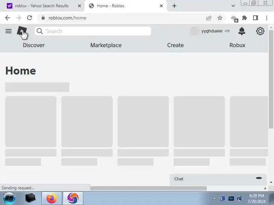This screenshot has height=205, width=274.
Task: Switch to roblox Yahoo Search Results tab
Action: coord(41,6)
